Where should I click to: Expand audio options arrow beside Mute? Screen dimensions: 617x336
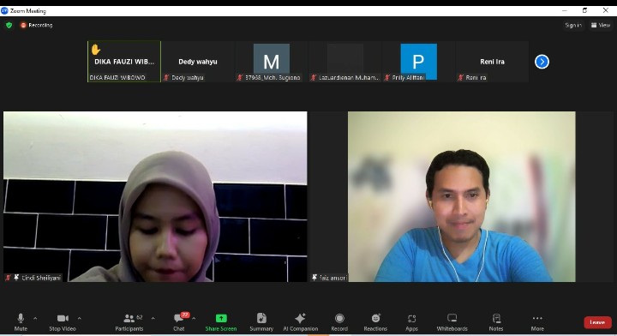point(35,318)
